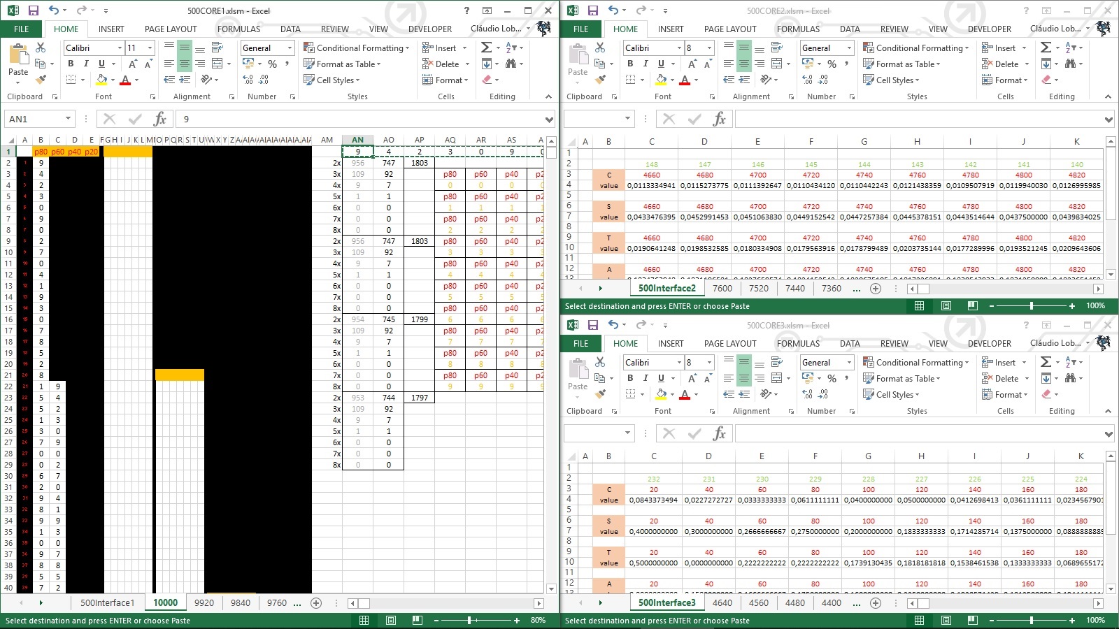Click Merge & Center icon in 500CORE2
Screen dimensions: 1119x629
(x=777, y=64)
